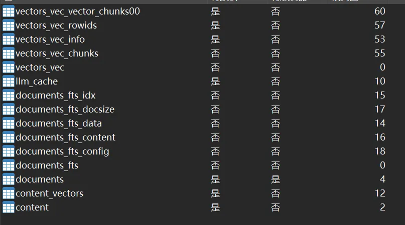405x225 pixels.
Task: Click the table icon beside llm_cache
Action: click(9, 81)
